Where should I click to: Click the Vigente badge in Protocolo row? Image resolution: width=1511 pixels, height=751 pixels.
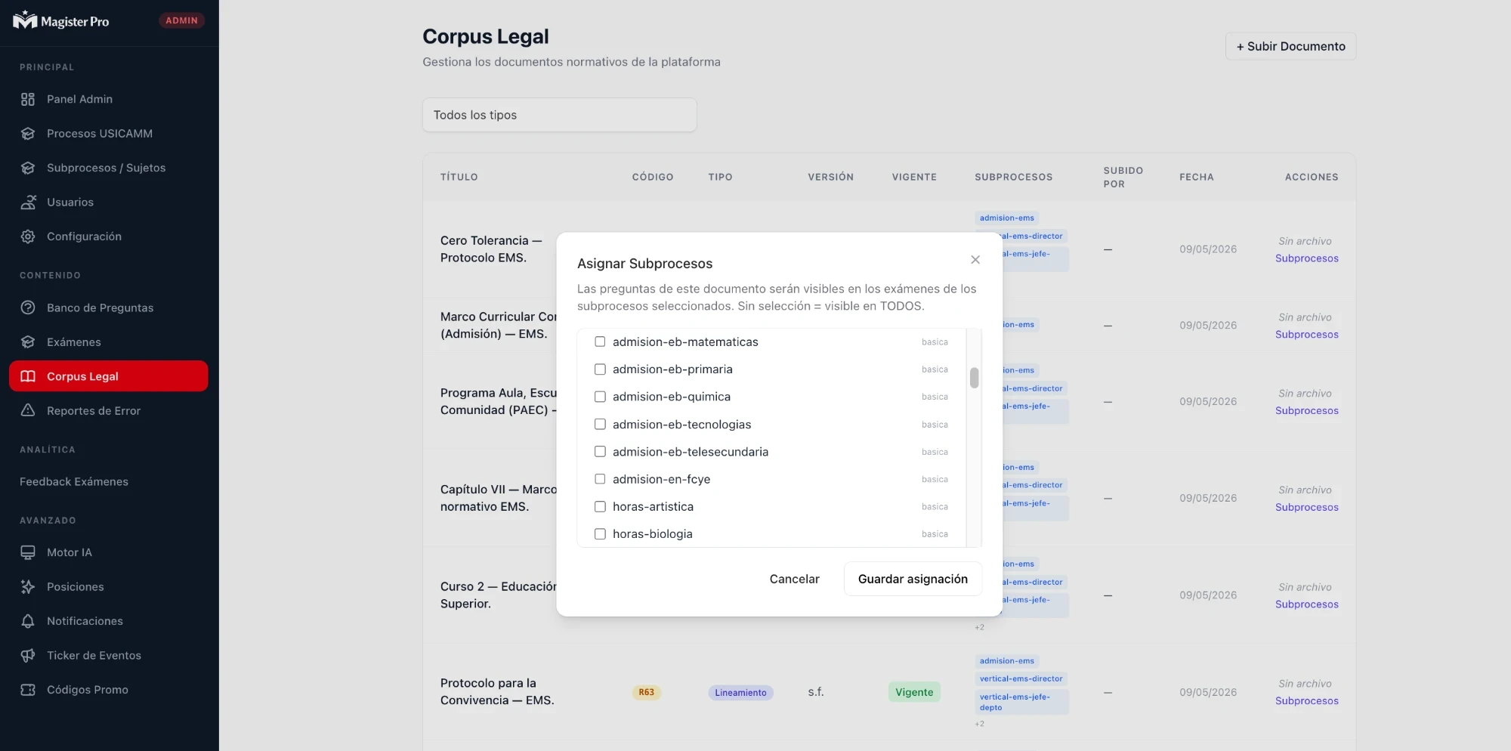[x=914, y=692]
